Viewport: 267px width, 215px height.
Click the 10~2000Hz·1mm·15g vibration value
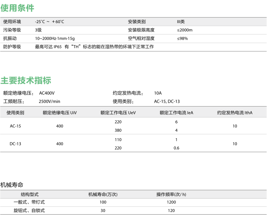point(55,38)
